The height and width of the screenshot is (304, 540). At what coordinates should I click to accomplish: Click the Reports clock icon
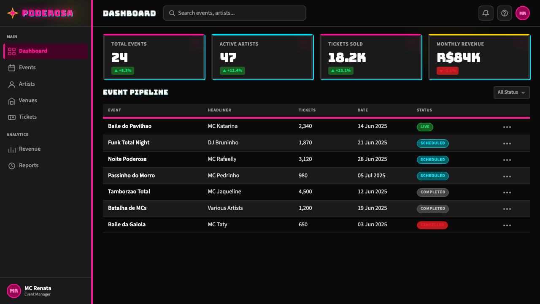coord(12,166)
